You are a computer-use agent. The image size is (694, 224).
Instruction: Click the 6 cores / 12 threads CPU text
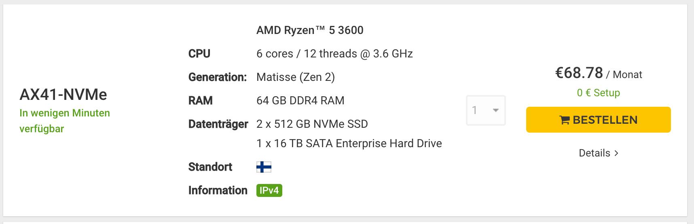coord(334,54)
